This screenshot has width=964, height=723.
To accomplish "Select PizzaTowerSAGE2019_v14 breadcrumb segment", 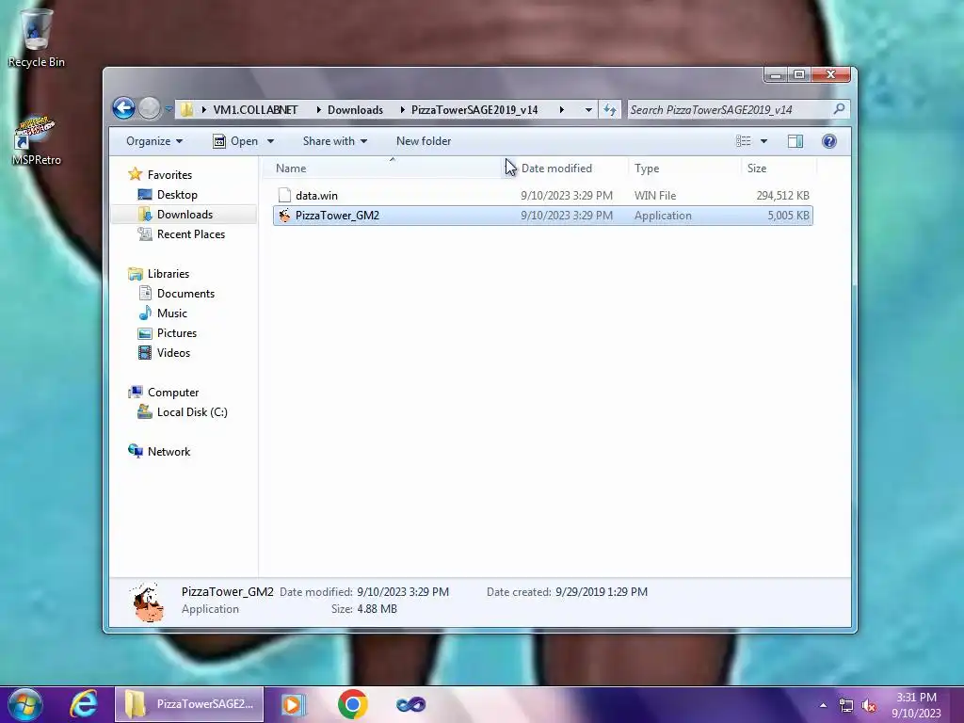I will point(474,109).
